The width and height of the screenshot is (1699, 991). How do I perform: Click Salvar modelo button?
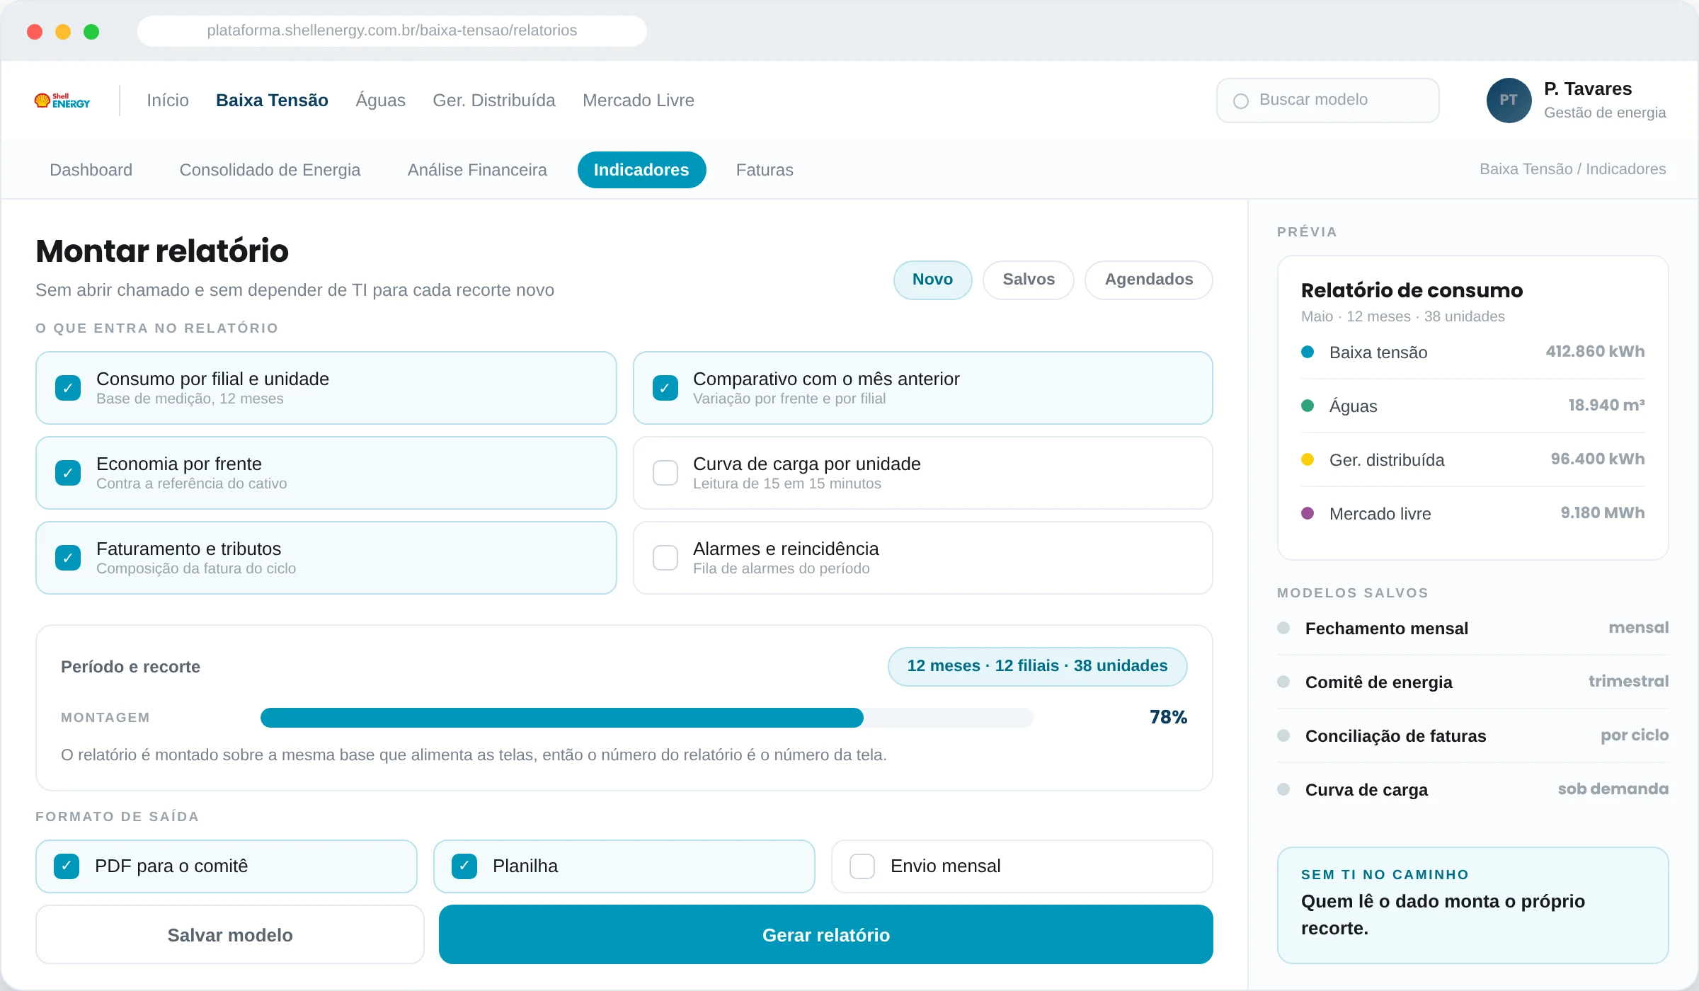(230, 935)
